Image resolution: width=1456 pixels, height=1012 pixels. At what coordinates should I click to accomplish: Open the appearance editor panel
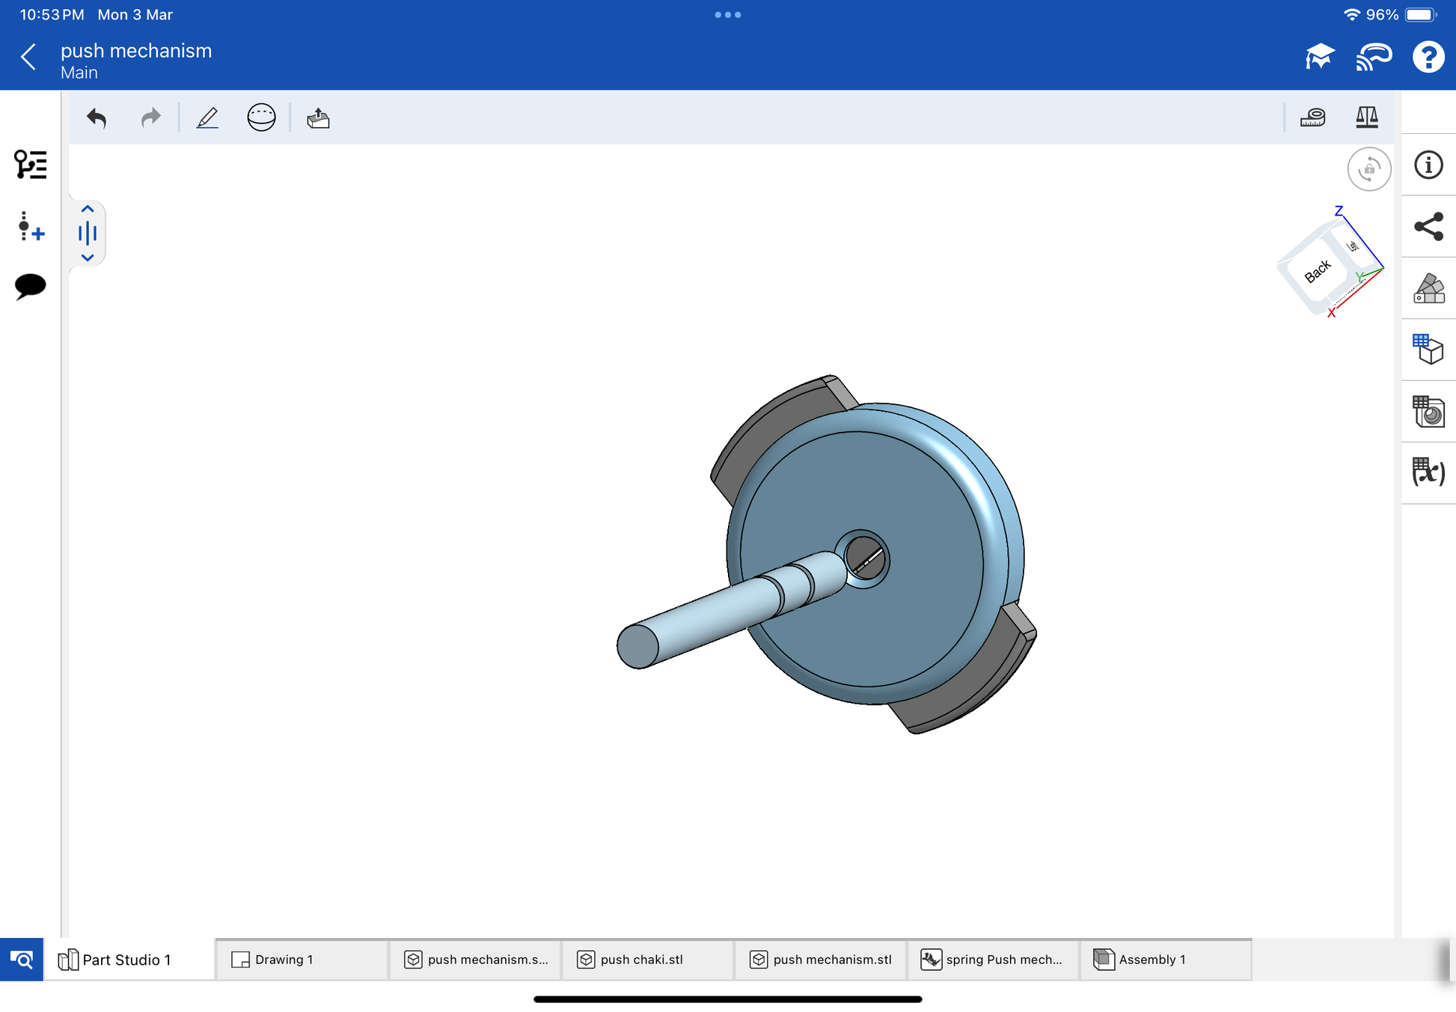click(x=1428, y=288)
